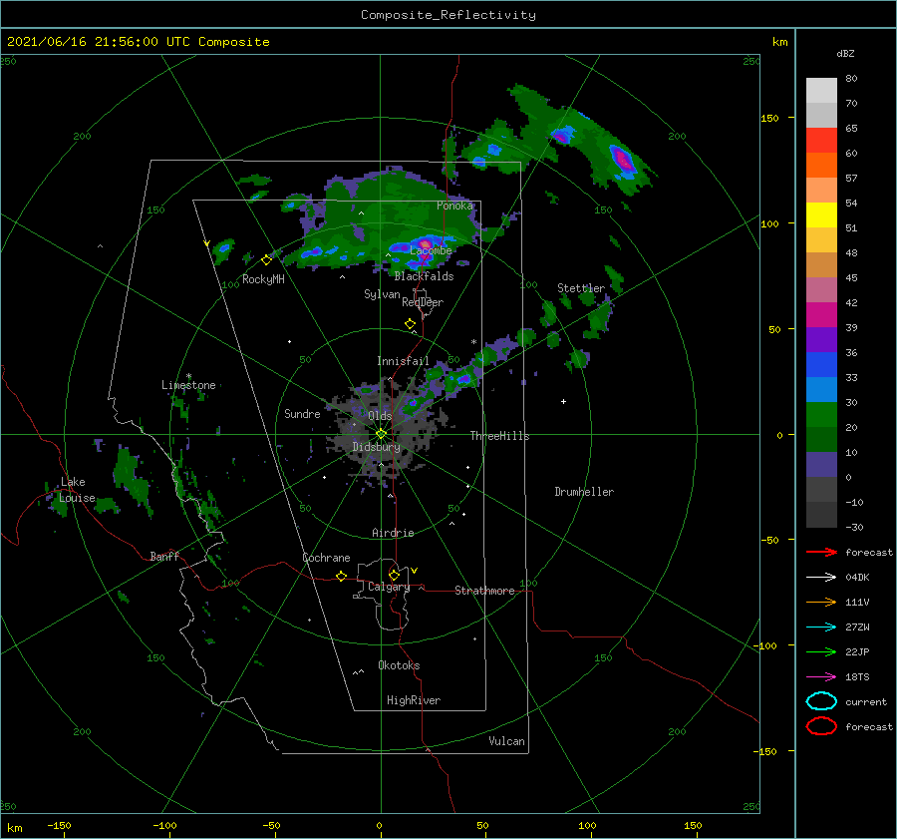Select the magenta 18TS arrow icon
Screen dimensions: 897x839
821,677
